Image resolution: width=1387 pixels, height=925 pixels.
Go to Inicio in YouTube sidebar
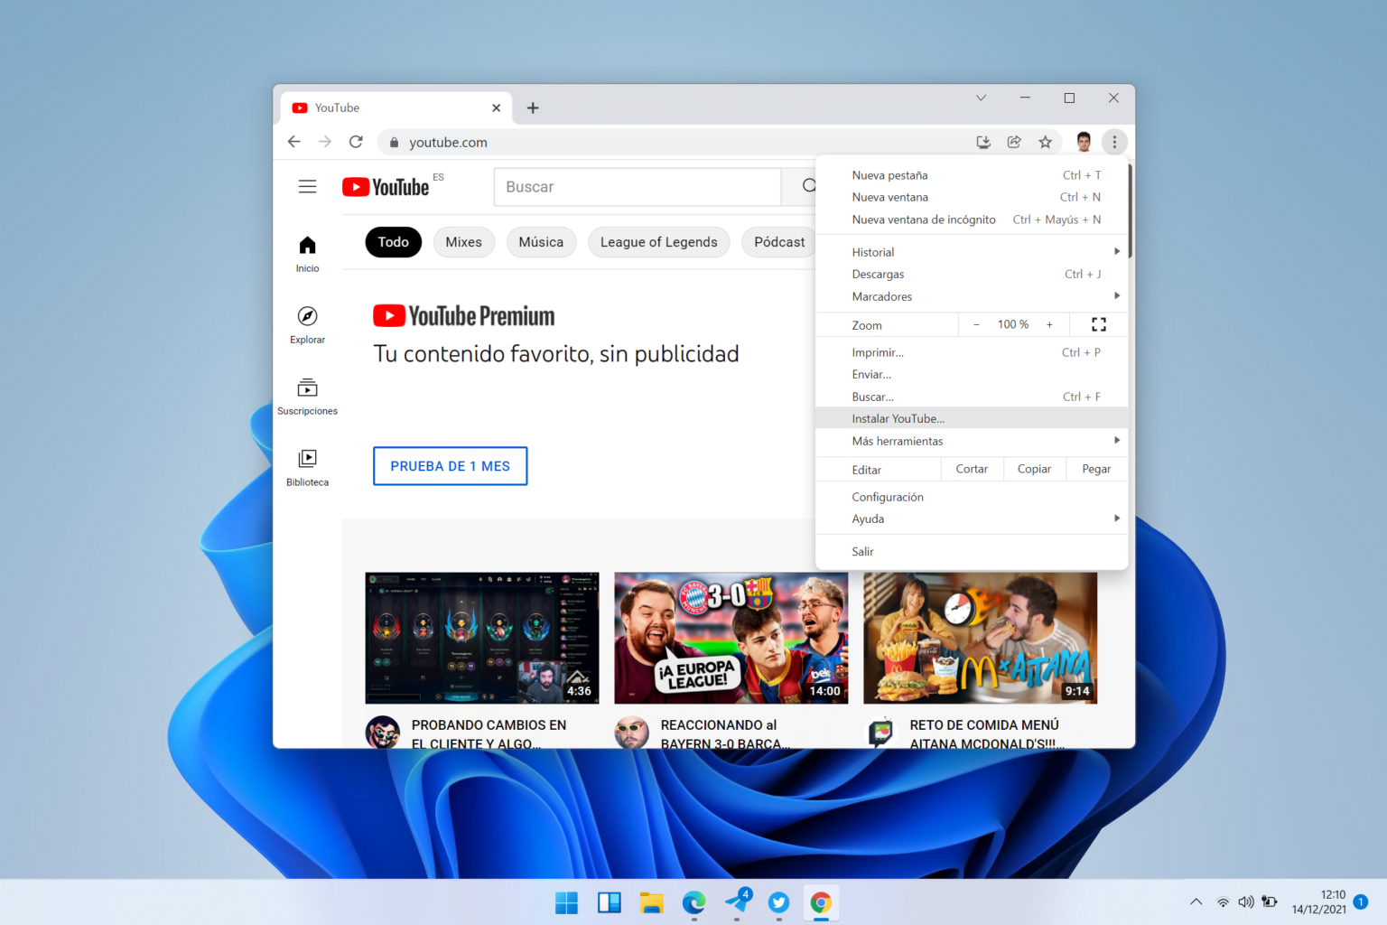coord(307,254)
